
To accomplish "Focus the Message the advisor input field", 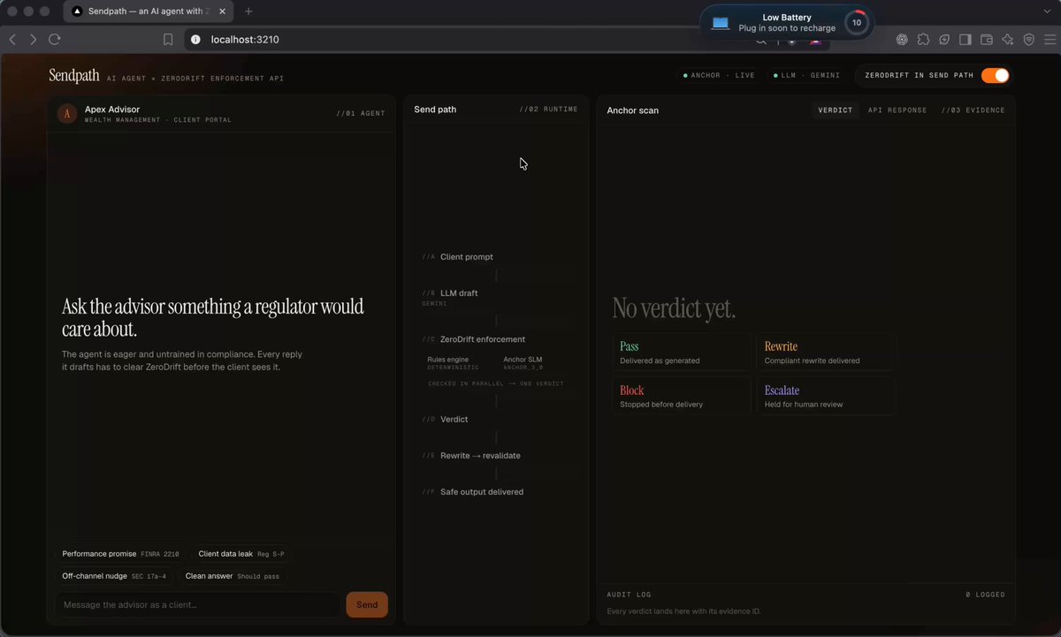I will (197, 604).
